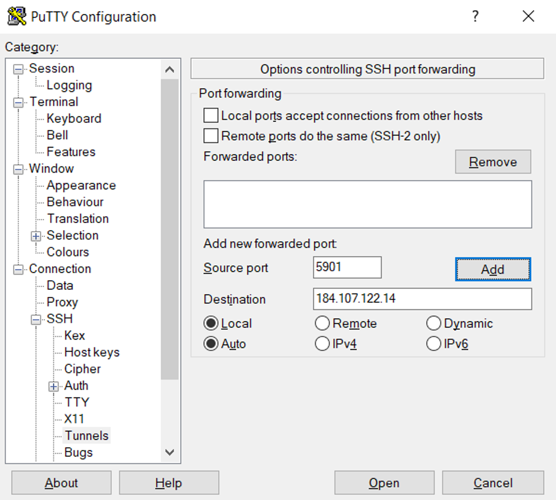Select SSH category item

point(59,319)
